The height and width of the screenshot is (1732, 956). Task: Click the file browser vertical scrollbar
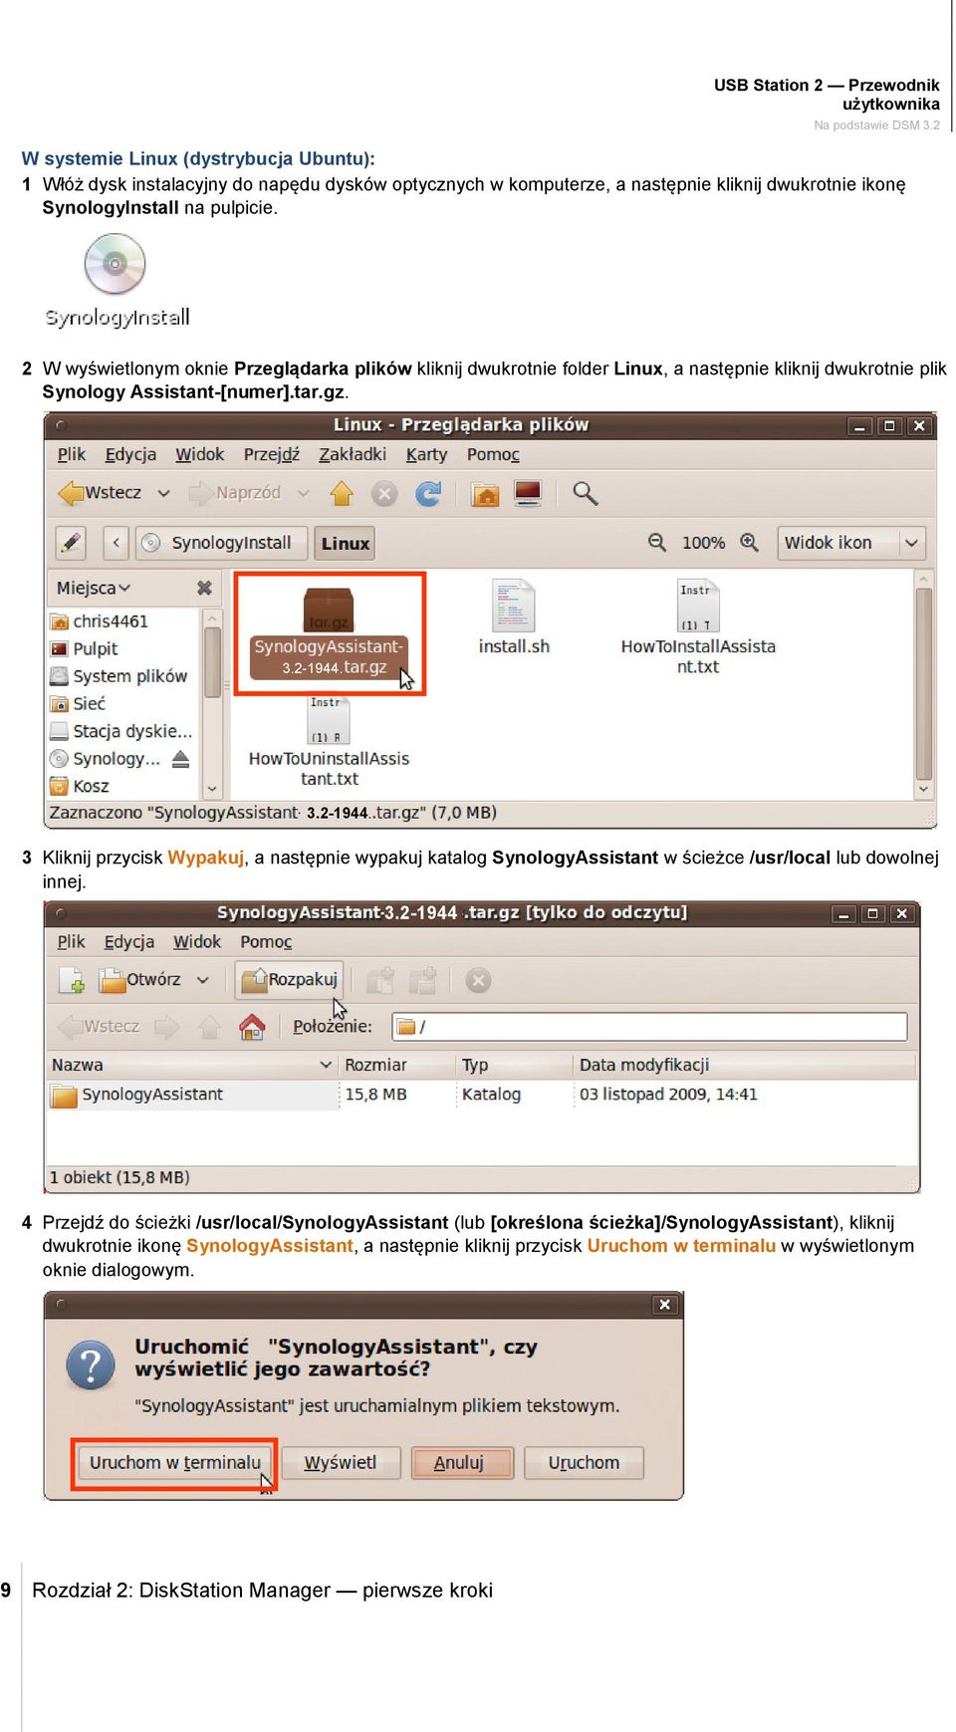924,684
